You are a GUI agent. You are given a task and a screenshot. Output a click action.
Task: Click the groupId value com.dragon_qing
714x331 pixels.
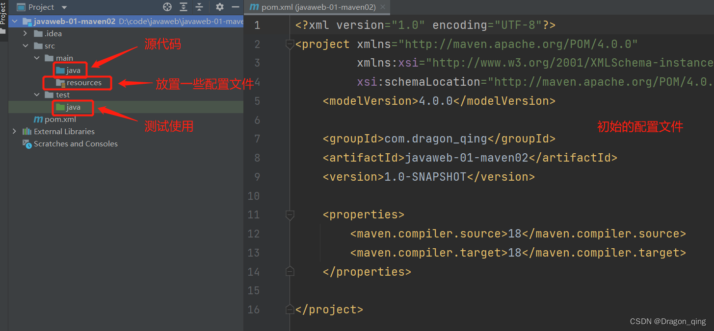436,139
